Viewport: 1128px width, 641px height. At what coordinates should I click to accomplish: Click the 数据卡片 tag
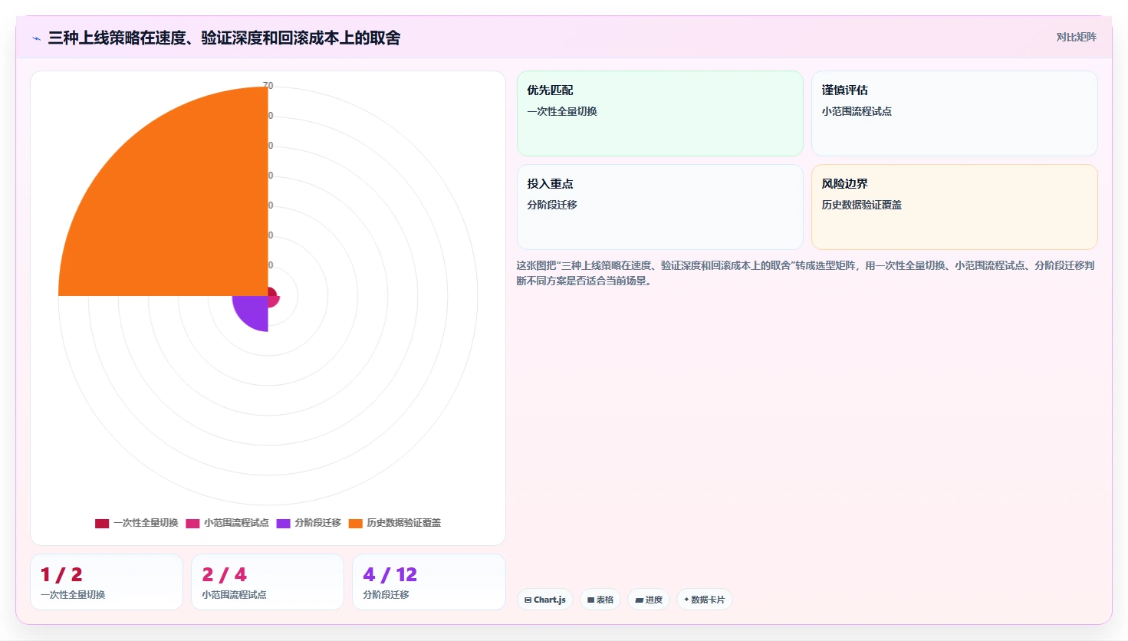(x=704, y=600)
